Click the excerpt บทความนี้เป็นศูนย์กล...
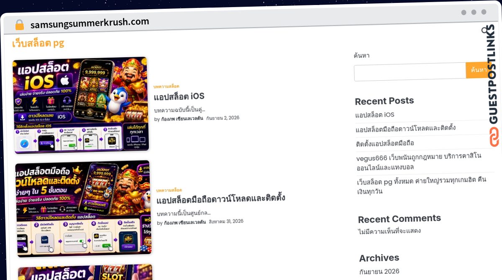 pos(184,214)
